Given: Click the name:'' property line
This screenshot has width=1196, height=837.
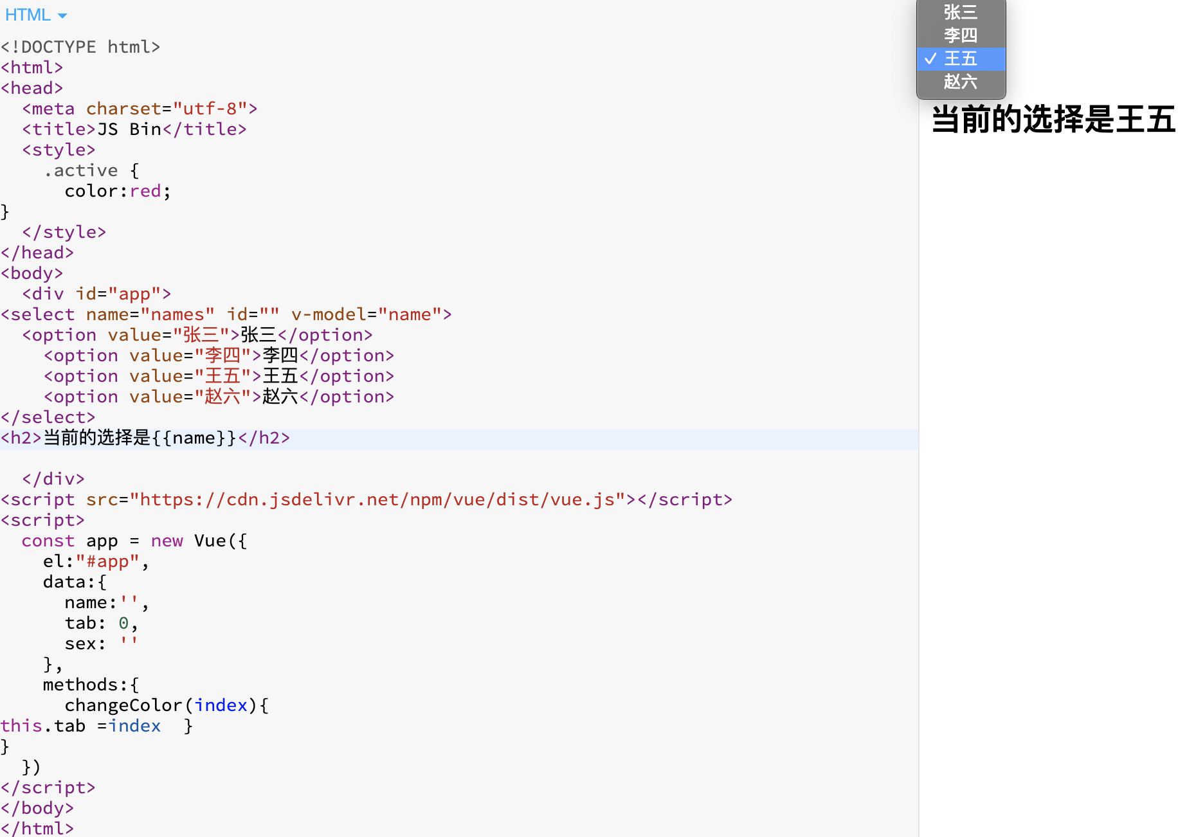Looking at the screenshot, I should pos(107,602).
